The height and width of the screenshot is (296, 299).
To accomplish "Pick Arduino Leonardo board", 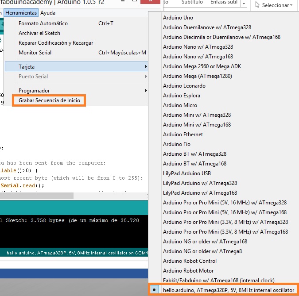I will tap(223, 86).
